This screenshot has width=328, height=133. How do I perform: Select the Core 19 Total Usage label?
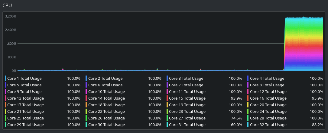187,105
